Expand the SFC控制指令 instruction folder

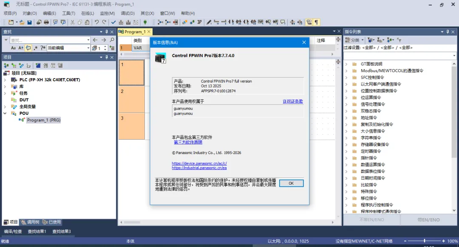coord(347,78)
